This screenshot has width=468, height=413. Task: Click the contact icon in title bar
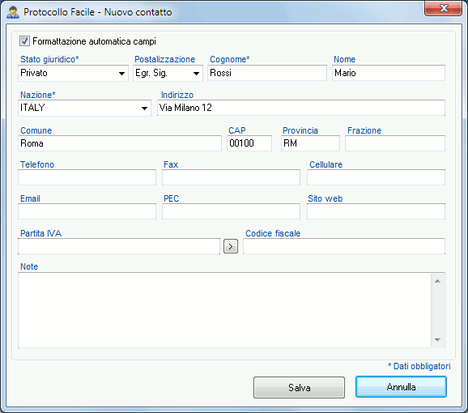tap(13, 12)
